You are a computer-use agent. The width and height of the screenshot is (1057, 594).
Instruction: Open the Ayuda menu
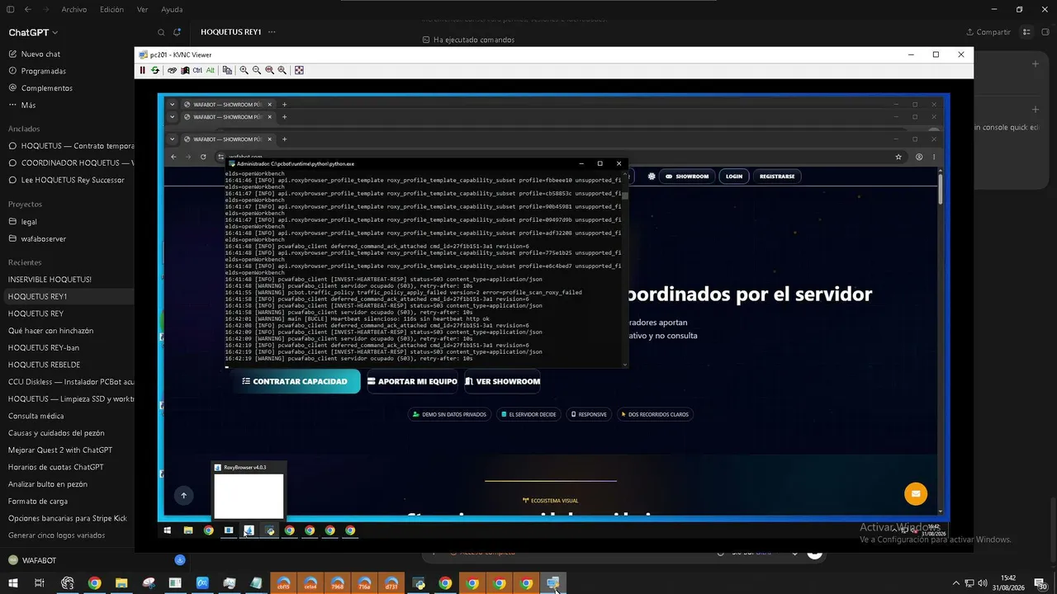pyautogui.click(x=172, y=10)
